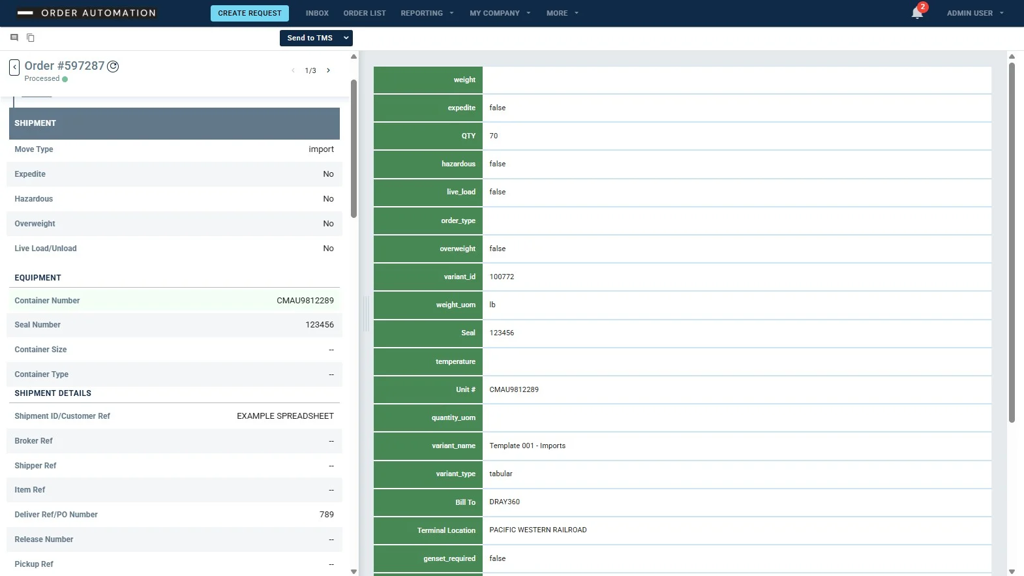1024x576 pixels.
Task: Expand the More menu
Action: [562, 13]
